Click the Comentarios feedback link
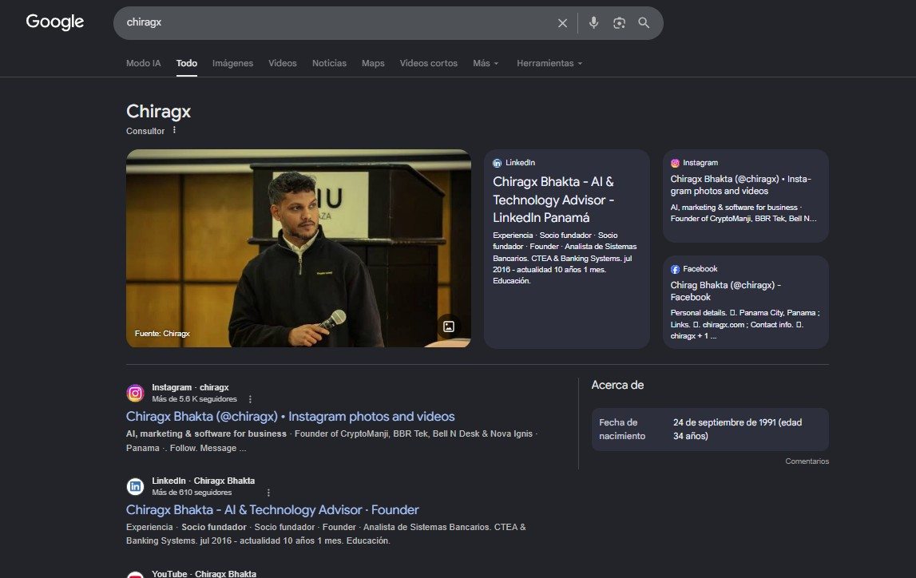This screenshot has height=578, width=916. (807, 461)
